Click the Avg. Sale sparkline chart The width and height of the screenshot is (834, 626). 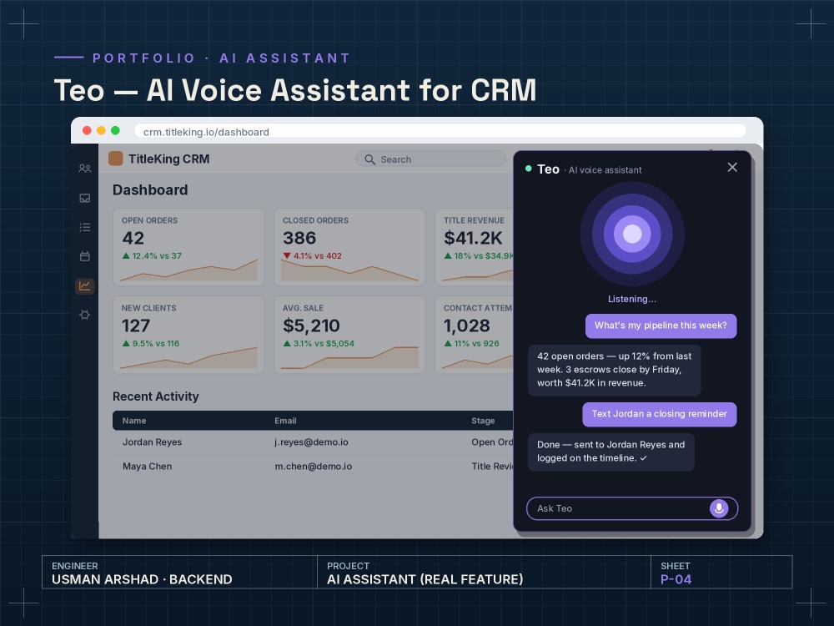coord(349,358)
